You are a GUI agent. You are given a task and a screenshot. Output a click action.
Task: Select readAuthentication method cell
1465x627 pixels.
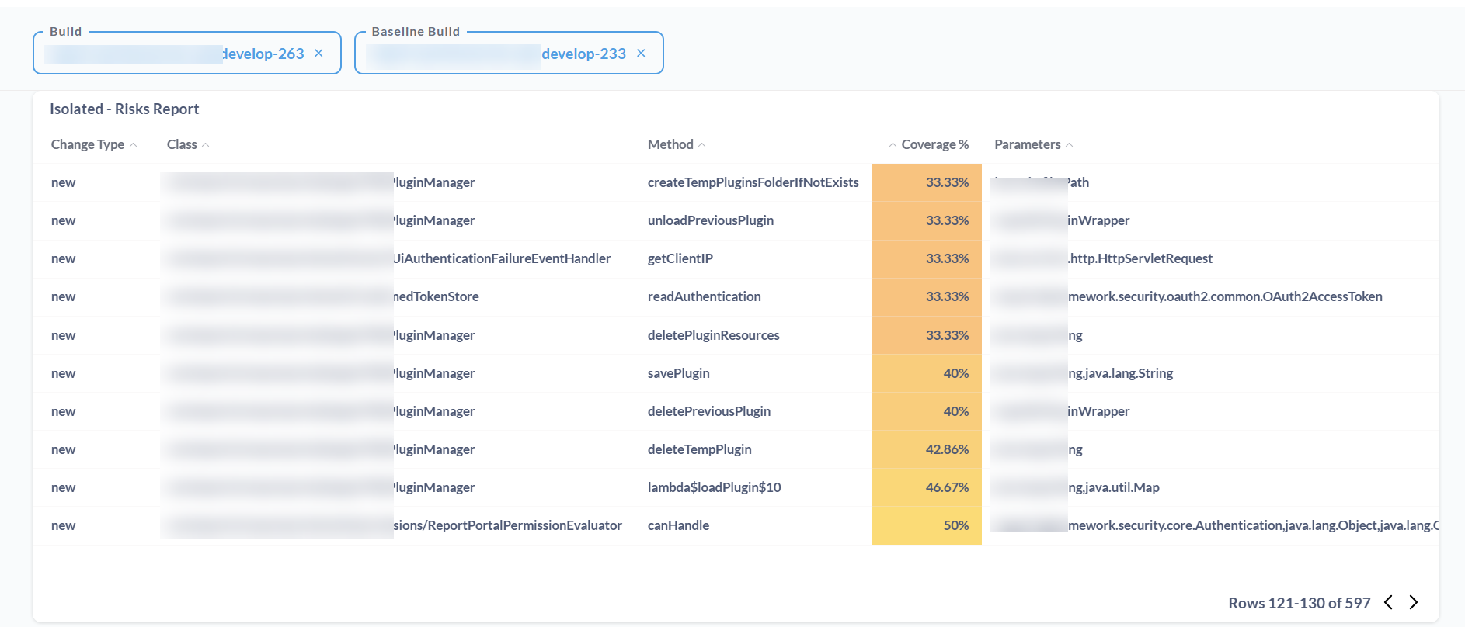705,296
